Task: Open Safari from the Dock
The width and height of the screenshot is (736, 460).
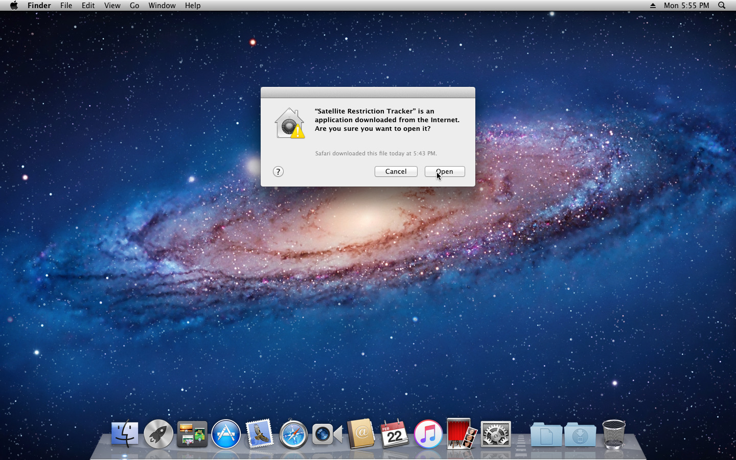Action: click(x=293, y=434)
